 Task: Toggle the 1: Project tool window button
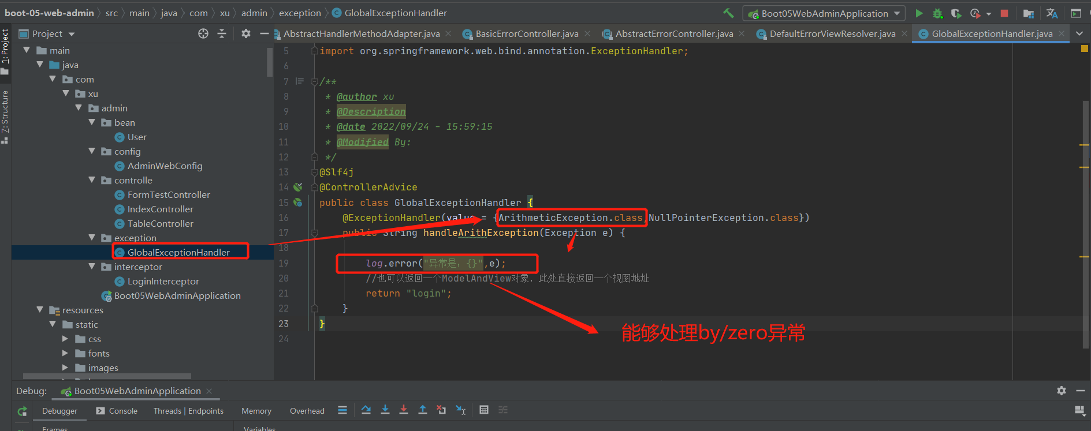[x=5, y=52]
